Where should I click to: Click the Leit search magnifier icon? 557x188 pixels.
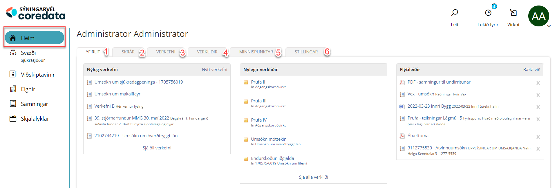point(454,13)
